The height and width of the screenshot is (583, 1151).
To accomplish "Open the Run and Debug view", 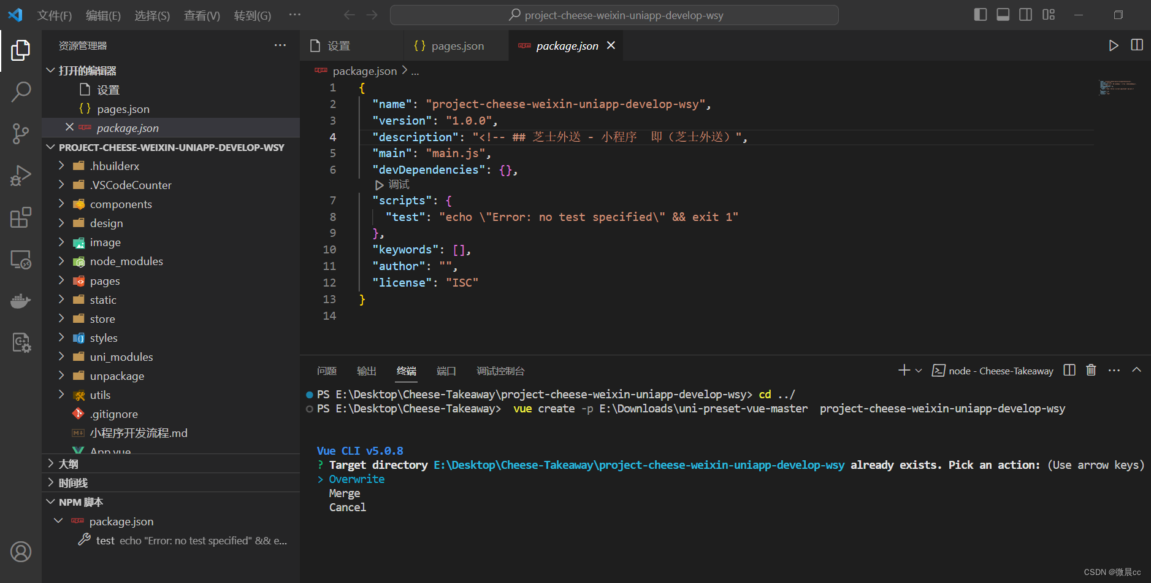I will (x=21, y=176).
